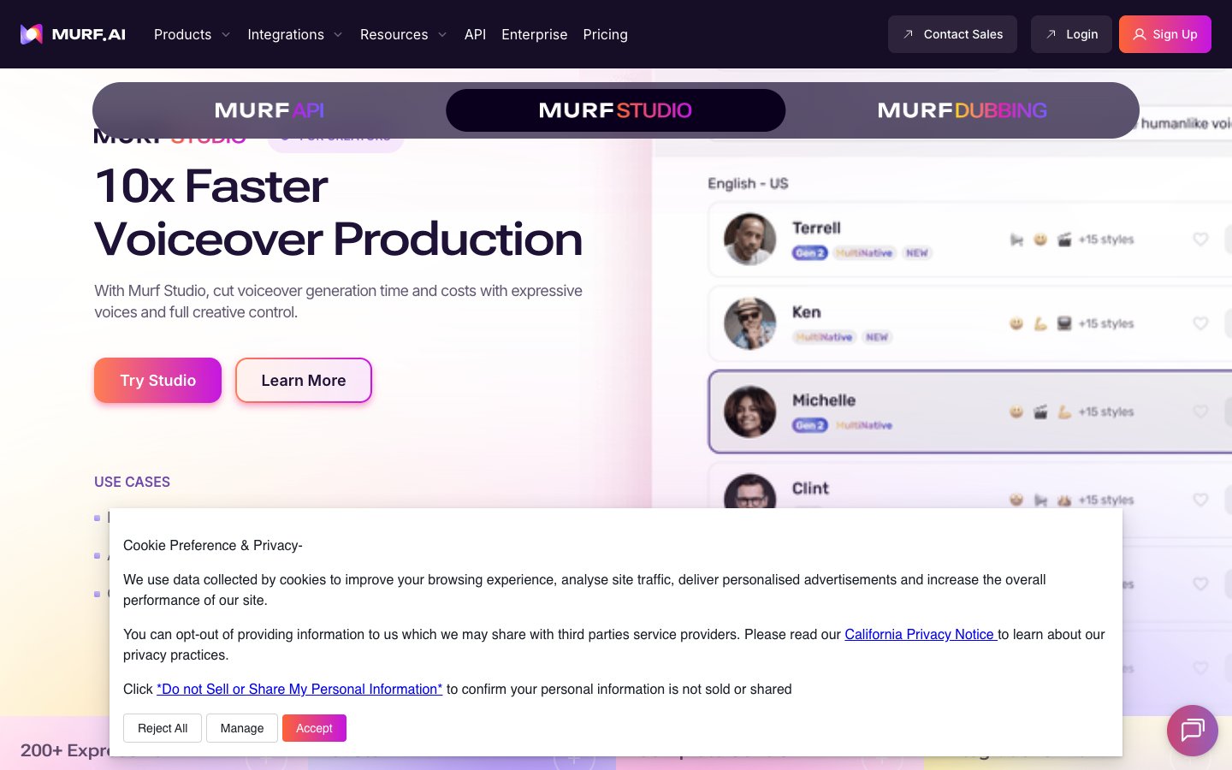The image size is (1232, 770).
Task: Favorite Terrell voice with heart icon
Action: [x=1200, y=240]
